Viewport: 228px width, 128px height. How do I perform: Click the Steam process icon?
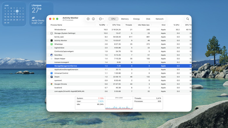[x=51, y=77]
